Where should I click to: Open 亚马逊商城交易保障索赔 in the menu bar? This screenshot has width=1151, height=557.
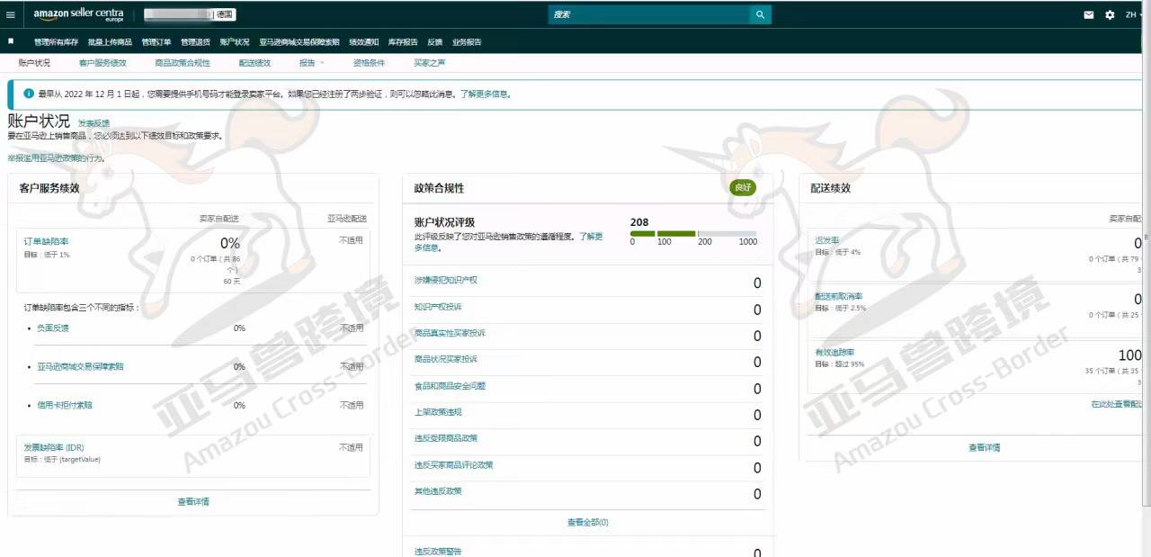coord(299,42)
